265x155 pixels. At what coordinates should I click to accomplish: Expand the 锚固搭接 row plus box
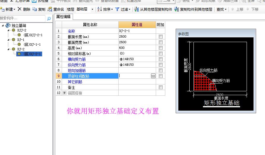(x=64, y=93)
